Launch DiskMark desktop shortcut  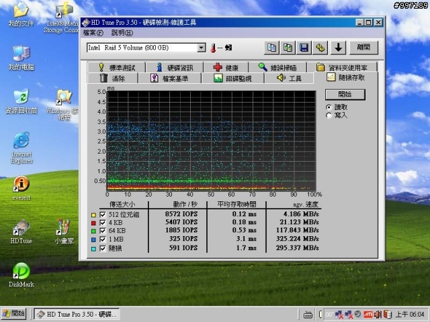[x=21, y=275]
